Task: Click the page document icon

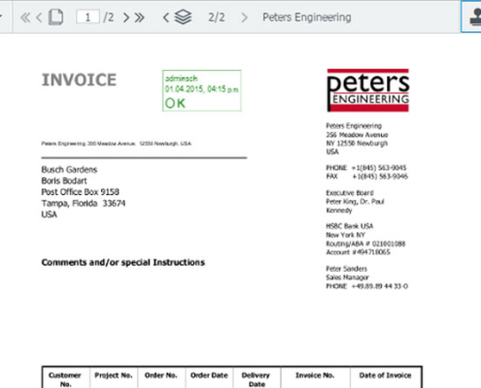Action: [x=55, y=17]
